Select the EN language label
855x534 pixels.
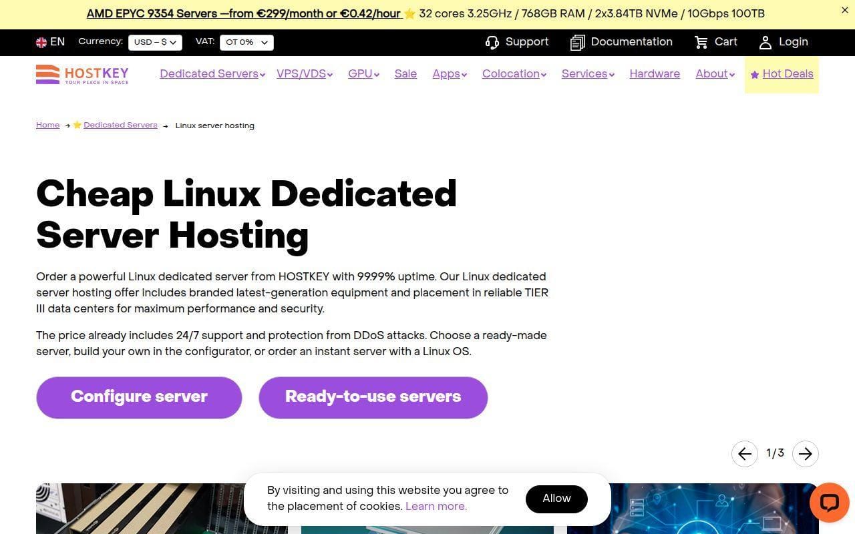coord(57,42)
